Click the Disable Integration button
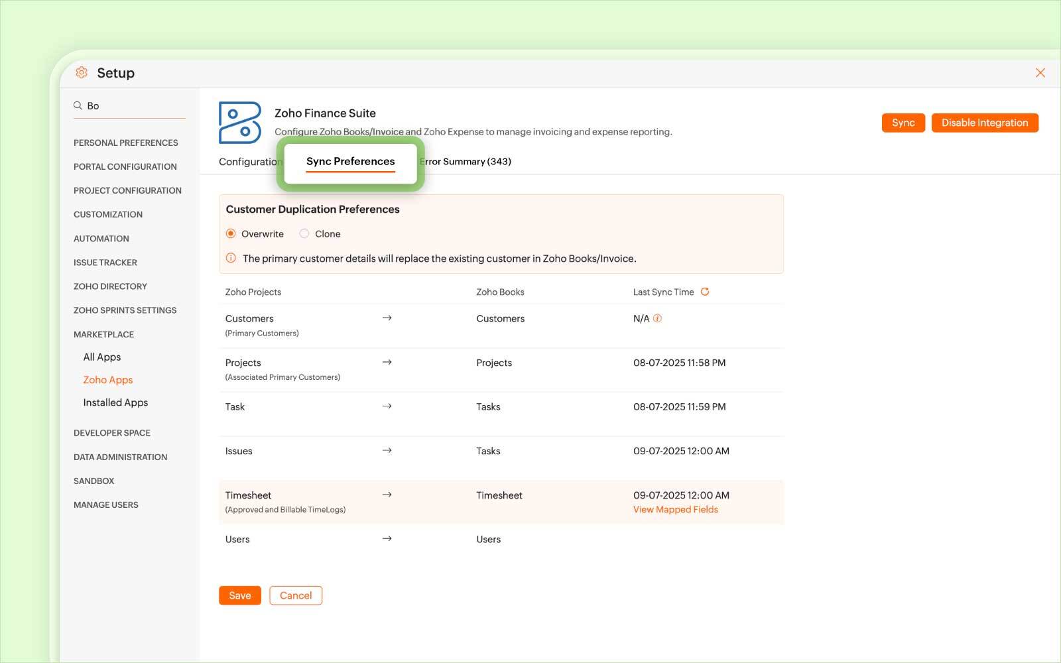This screenshot has height=663, width=1061. click(985, 123)
